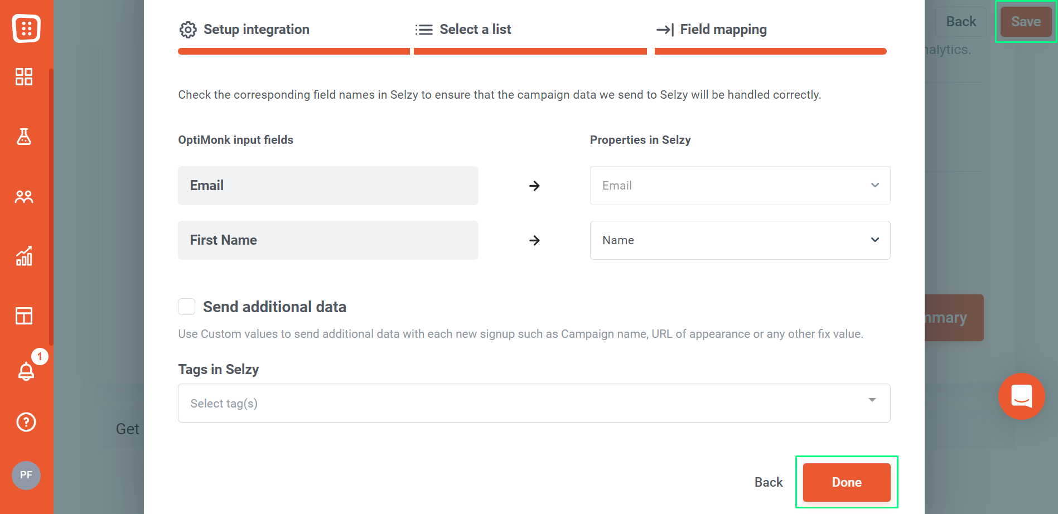Open the subscribers people icon in sidebar
This screenshot has width=1058, height=514.
24,197
